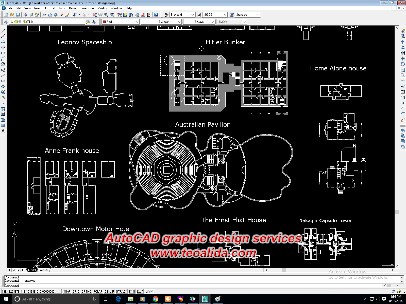Select the Rectangle draw tool
This screenshot has height=304, width=406.
pyautogui.click(x=3, y=53)
